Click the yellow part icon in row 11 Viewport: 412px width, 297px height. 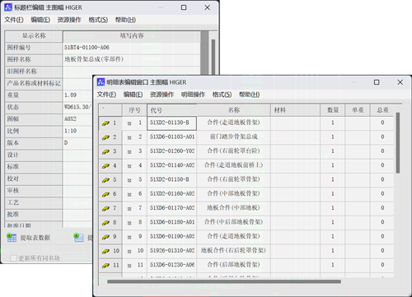pyautogui.click(x=105, y=266)
